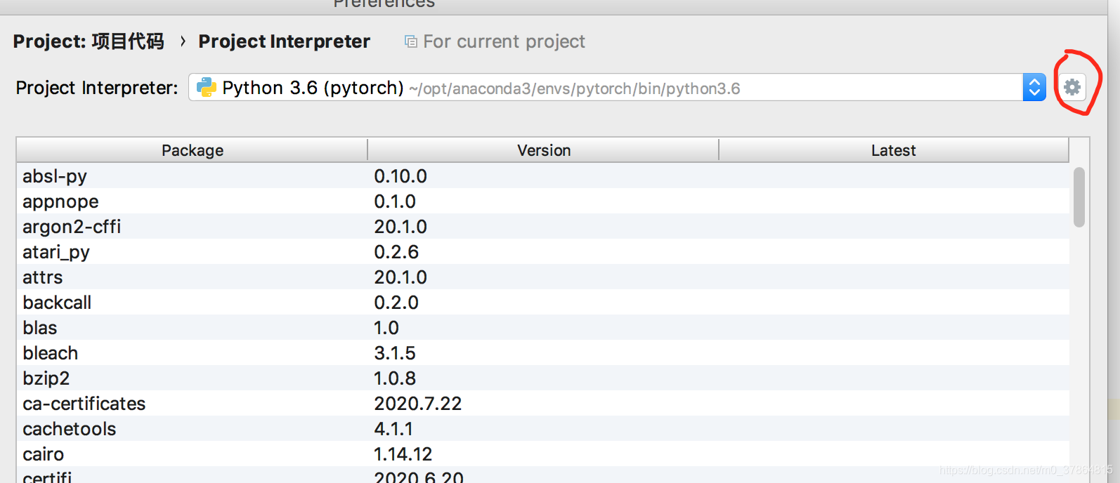Select the argon2-cffi package row
The image size is (1120, 483).
click(x=542, y=226)
